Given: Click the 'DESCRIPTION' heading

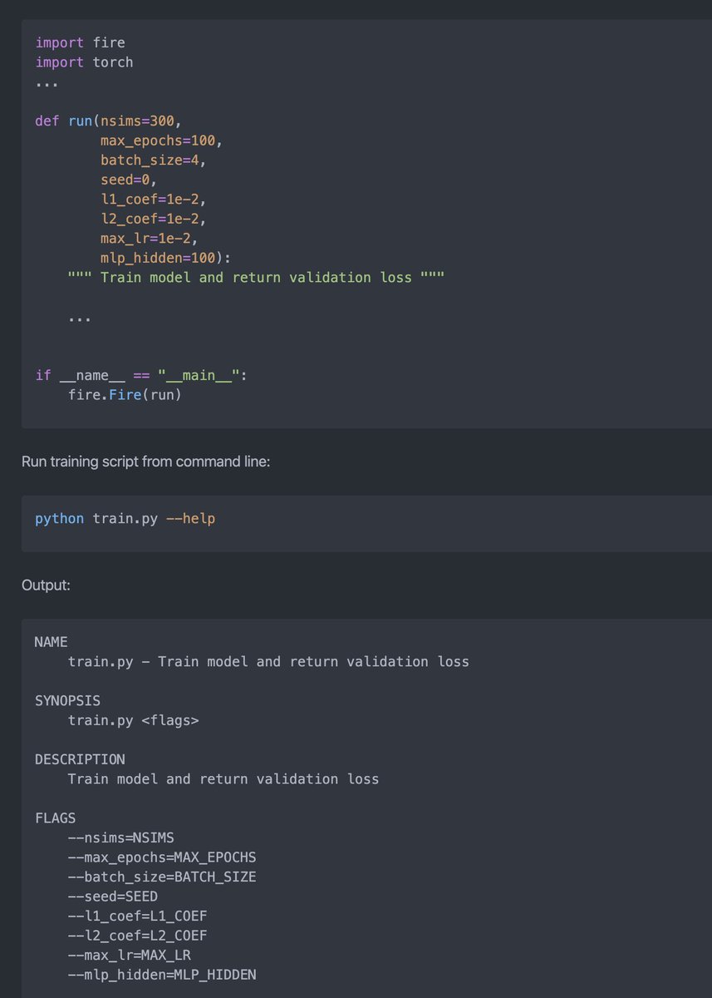Looking at the screenshot, I should point(80,759).
